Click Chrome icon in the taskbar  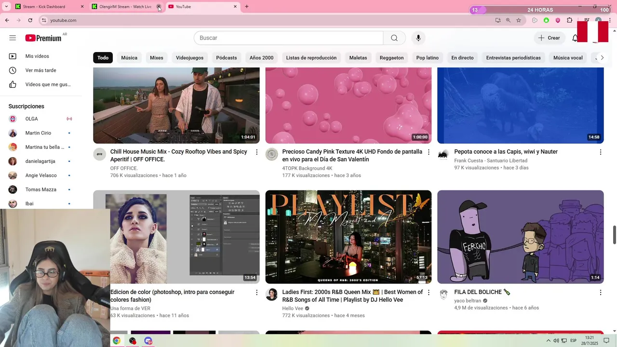pyautogui.click(x=116, y=341)
